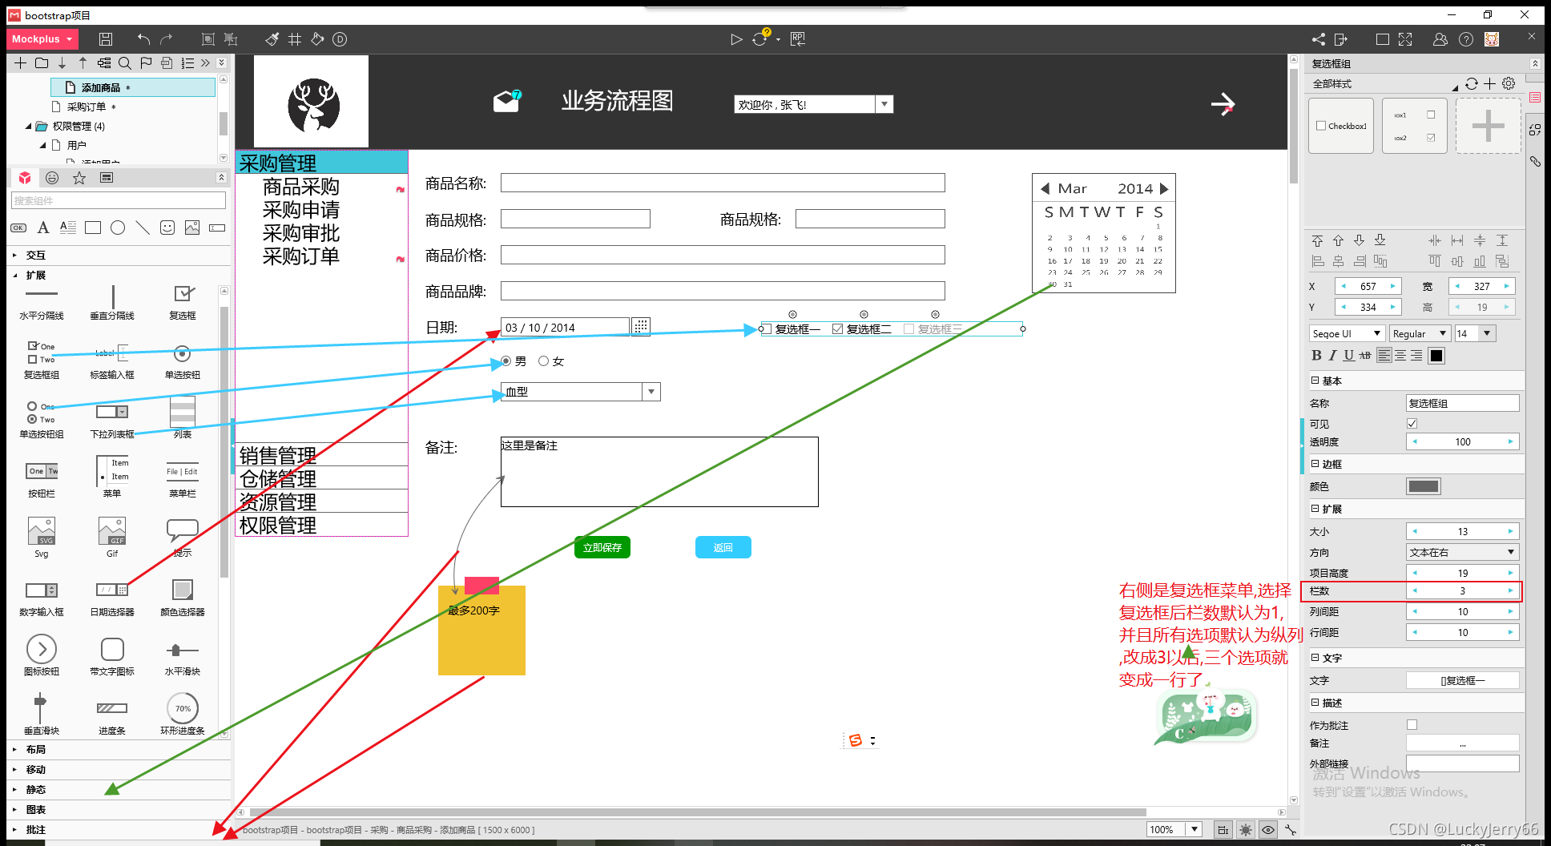Select the Text 'A' component icon
1551x846 pixels.
tap(43, 228)
